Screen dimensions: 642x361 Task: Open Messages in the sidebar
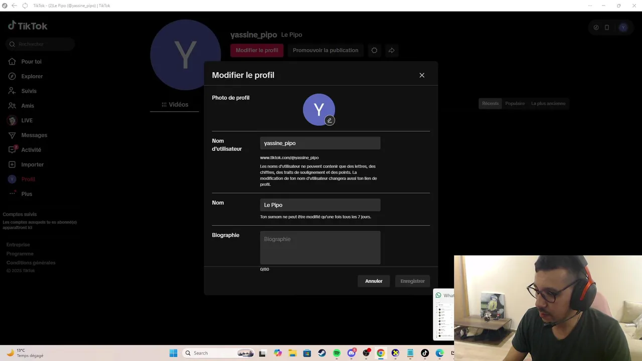[34, 135]
